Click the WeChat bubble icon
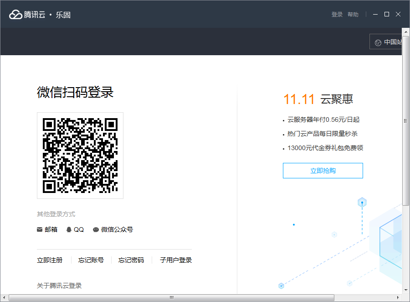 (96, 230)
